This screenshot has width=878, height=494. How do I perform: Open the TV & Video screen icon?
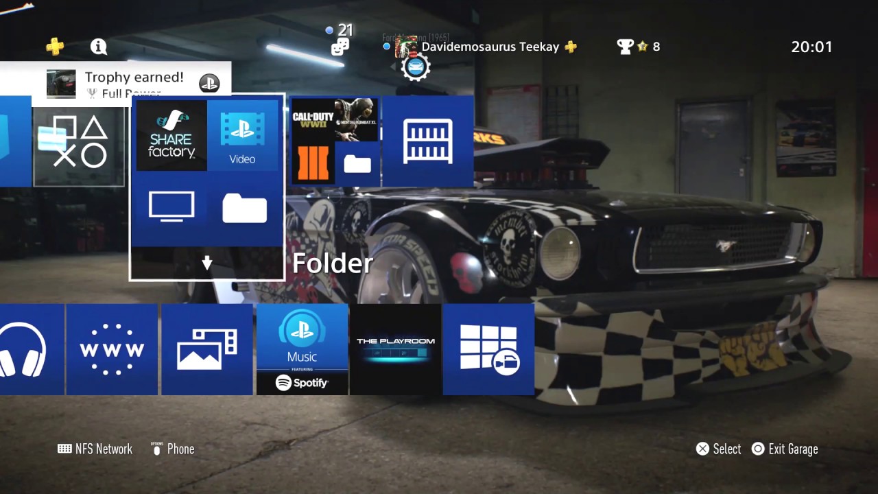(x=171, y=207)
